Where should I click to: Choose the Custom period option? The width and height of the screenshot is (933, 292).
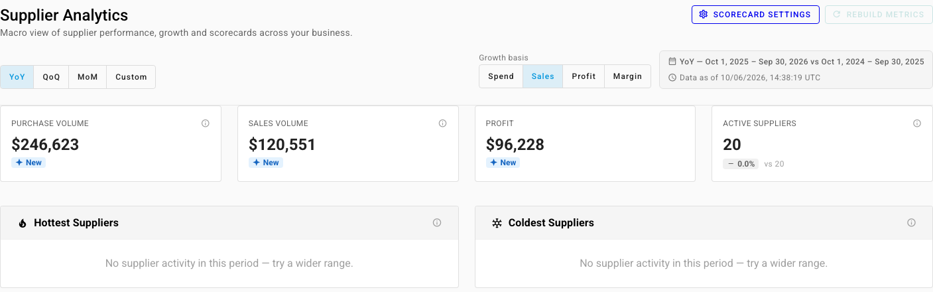[x=131, y=77]
